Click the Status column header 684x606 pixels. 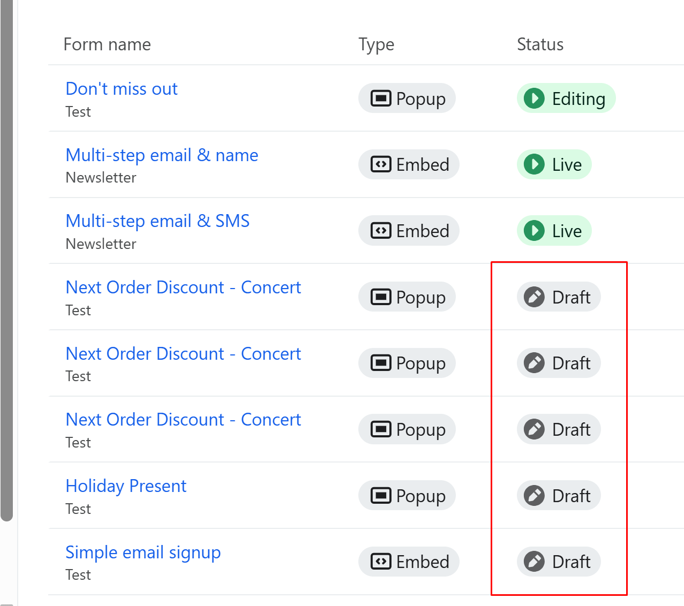click(x=540, y=44)
